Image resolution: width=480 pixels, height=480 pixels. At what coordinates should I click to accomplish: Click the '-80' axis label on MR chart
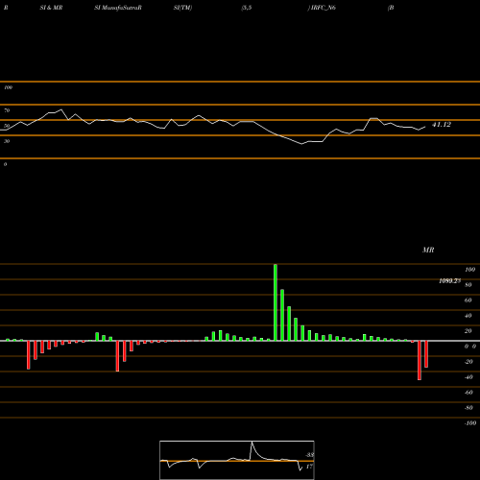(468, 408)
